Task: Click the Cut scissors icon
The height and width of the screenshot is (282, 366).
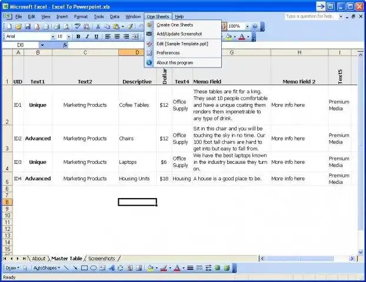Action: click(98, 26)
